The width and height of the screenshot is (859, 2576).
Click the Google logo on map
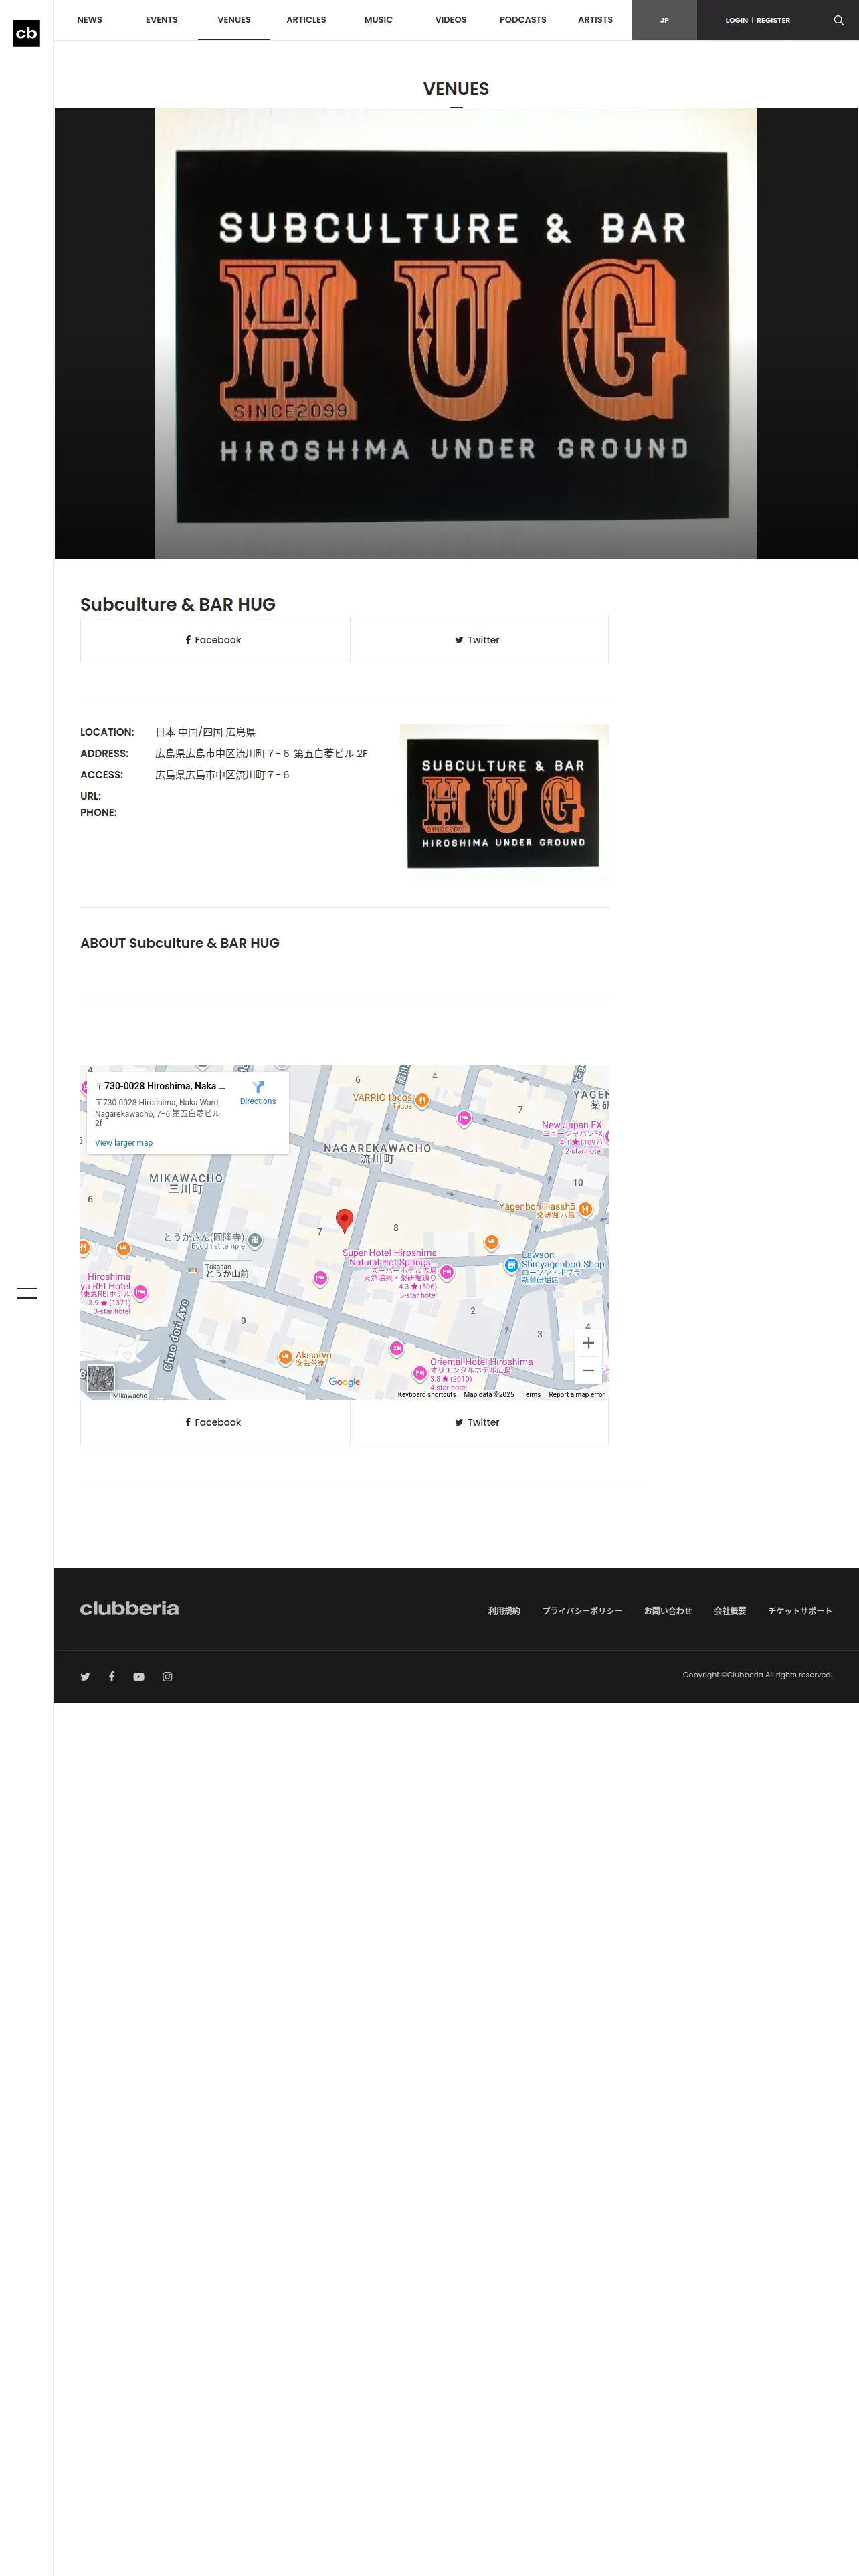point(344,1382)
